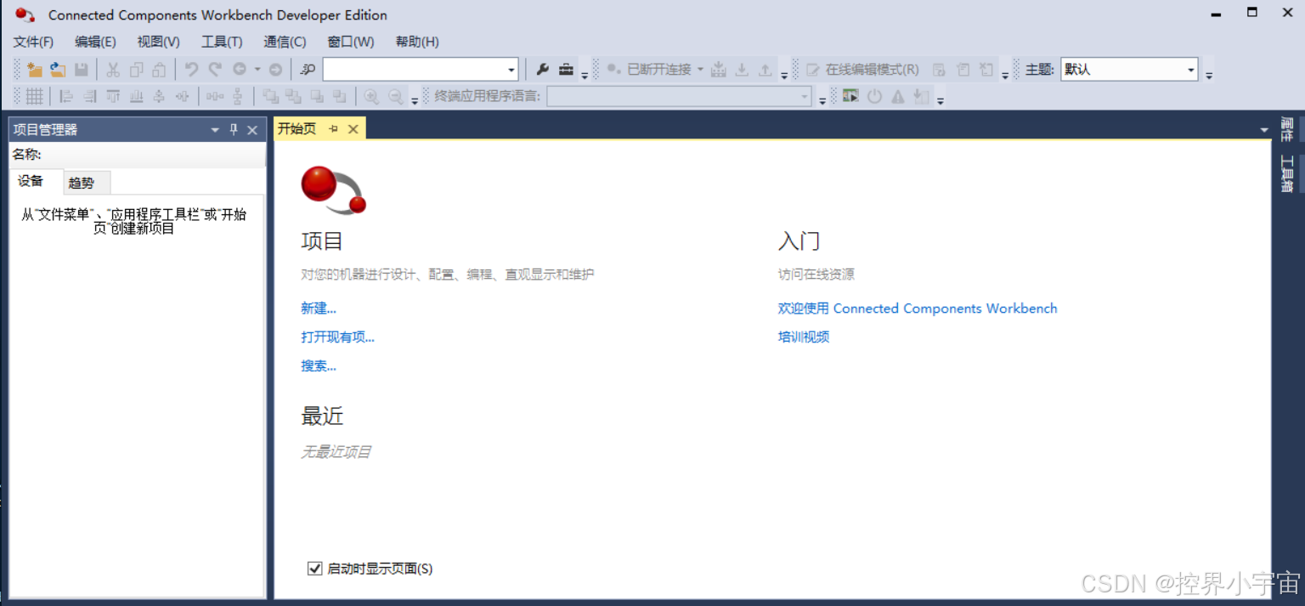Click the 打开现有项... link
This screenshot has height=606, width=1305.
[337, 337]
